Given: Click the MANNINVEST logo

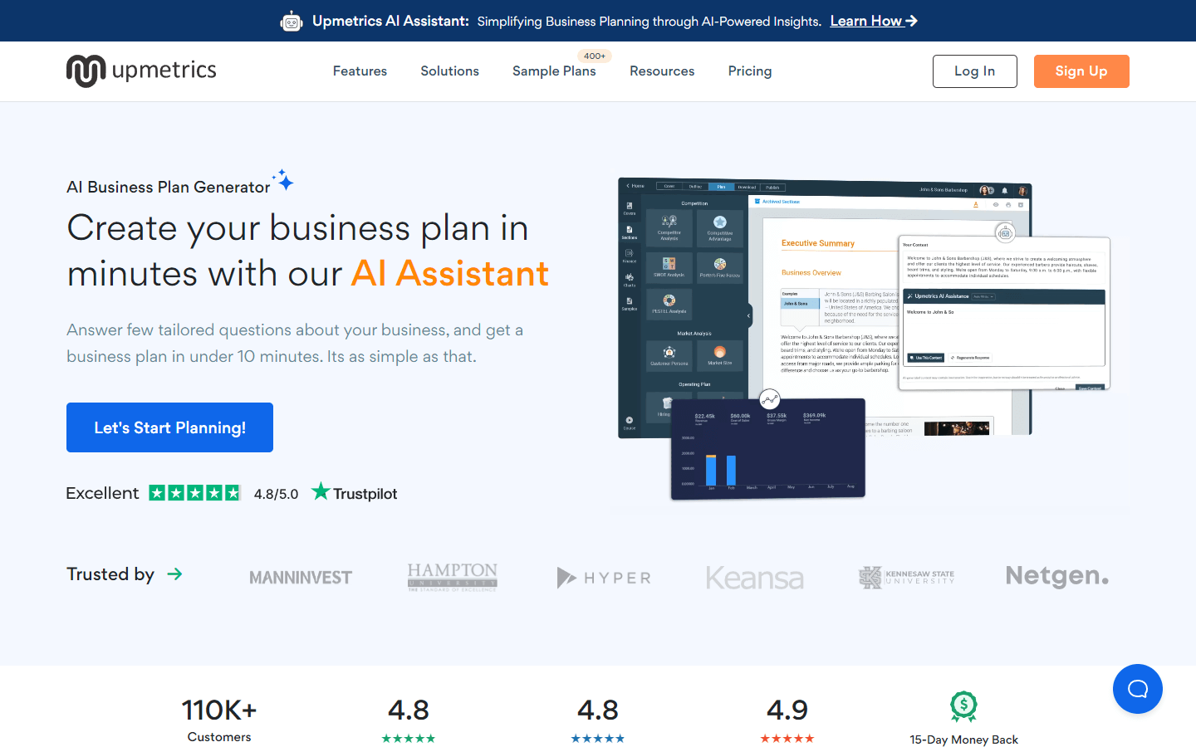Looking at the screenshot, I should tap(301, 577).
